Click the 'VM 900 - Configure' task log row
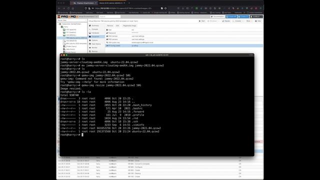Viewport: 320px width, 180px height. coord(160,167)
